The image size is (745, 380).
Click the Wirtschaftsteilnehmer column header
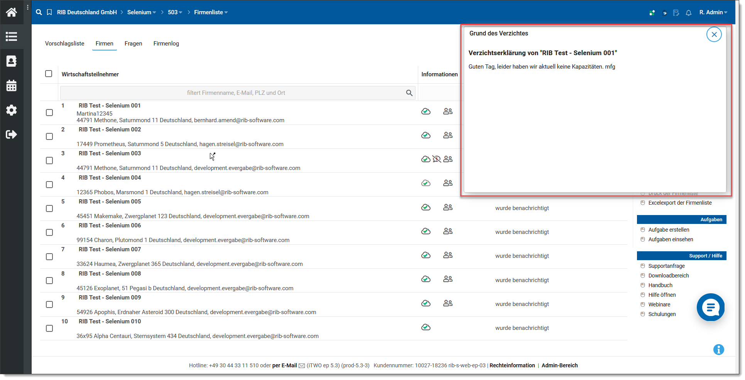pos(90,74)
